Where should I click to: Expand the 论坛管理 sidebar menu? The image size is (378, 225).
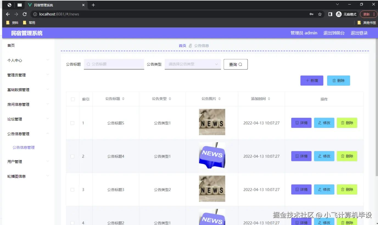click(28, 119)
